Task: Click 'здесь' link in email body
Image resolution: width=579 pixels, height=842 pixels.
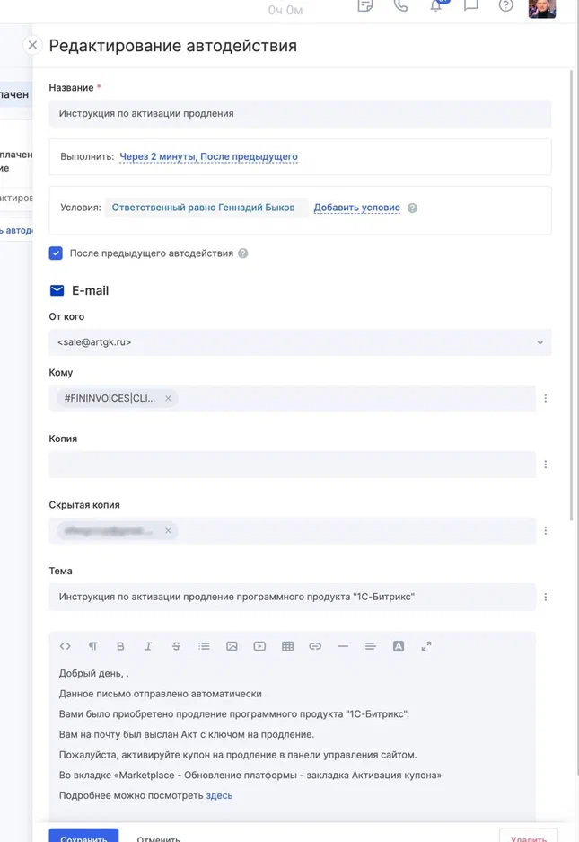Action: [219, 796]
